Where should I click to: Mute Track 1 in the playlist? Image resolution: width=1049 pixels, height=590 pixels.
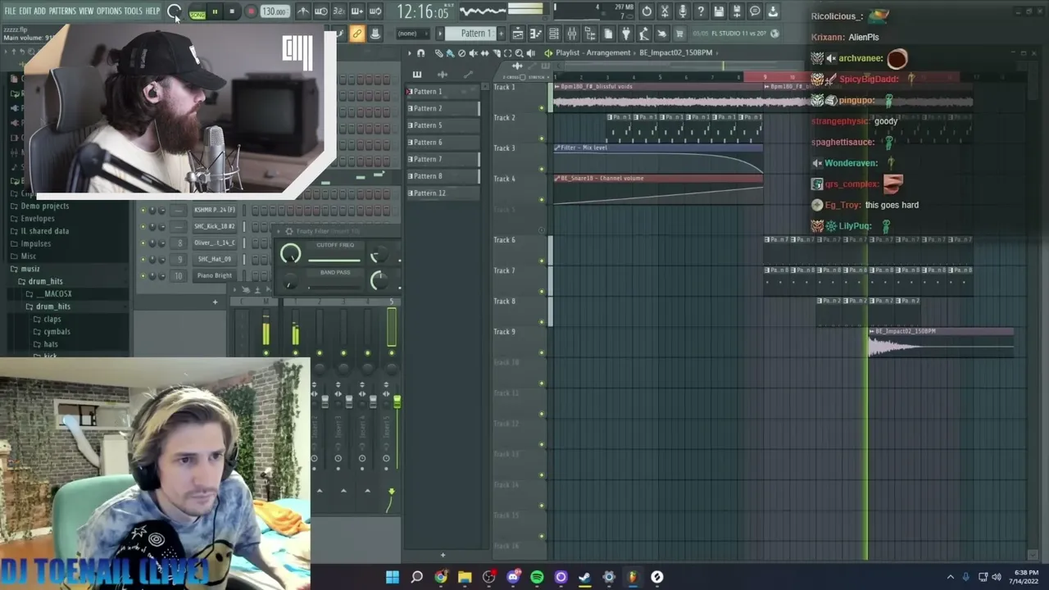point(541,108)
